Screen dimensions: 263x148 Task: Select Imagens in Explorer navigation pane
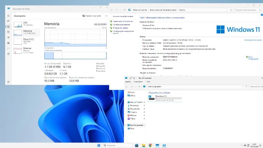click(132, 112)
